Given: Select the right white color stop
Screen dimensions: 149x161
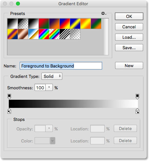Looking at the screenshot, I should click(x=137, y=111).
